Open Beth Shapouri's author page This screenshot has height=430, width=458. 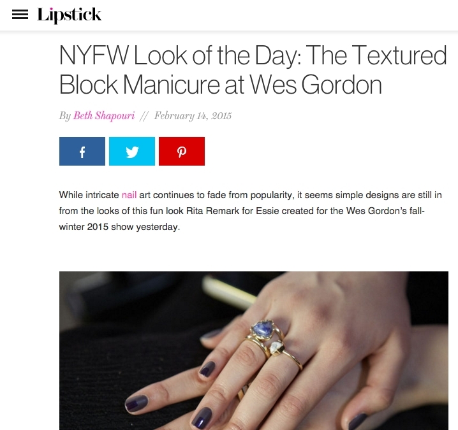tap(104, 116)
